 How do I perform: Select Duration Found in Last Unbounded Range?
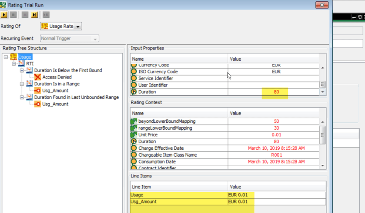(x=76, y=98)
